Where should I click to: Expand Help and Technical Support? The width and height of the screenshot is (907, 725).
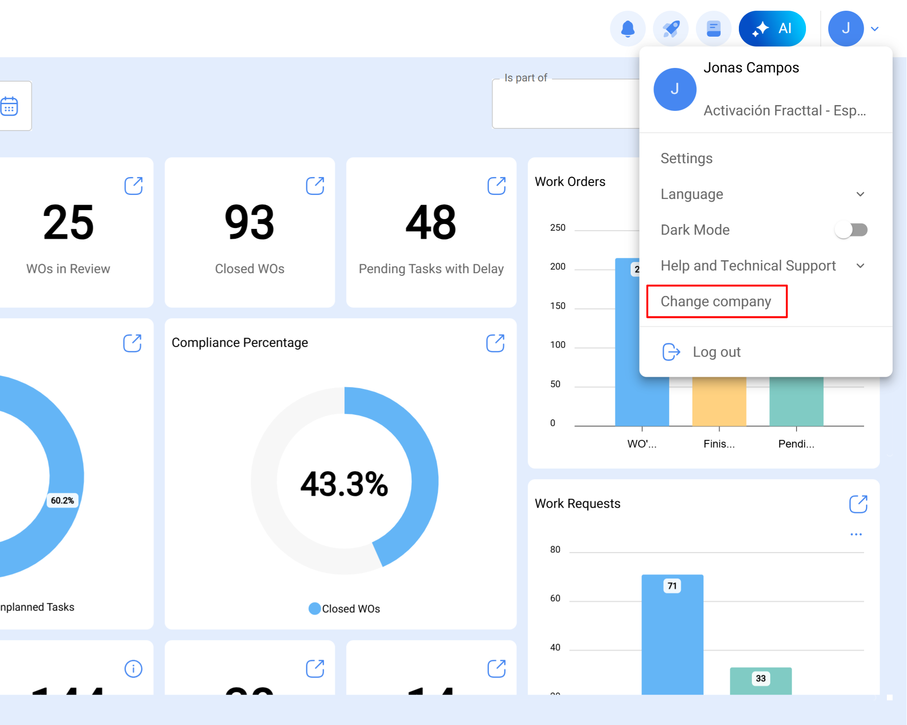[x=861, y=266]
